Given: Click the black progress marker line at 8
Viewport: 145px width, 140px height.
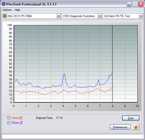Looking at the screenshot, I should [112, 64].
